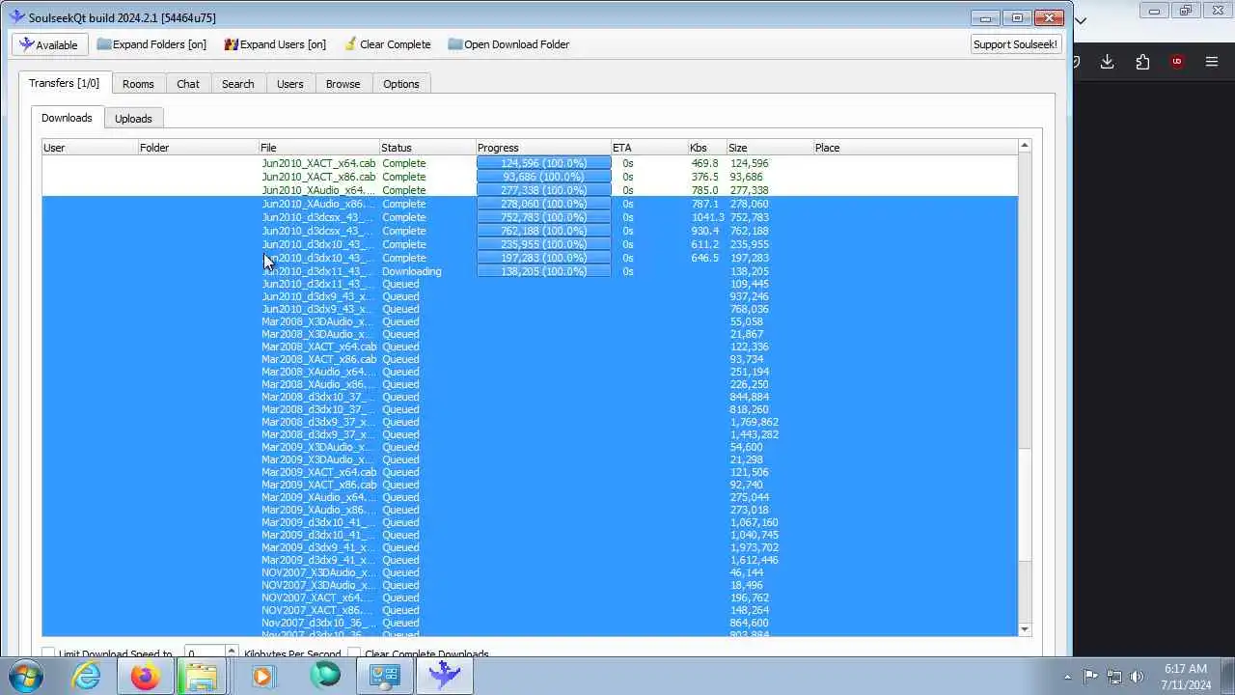Open the Rooms tab

point(138,84)
